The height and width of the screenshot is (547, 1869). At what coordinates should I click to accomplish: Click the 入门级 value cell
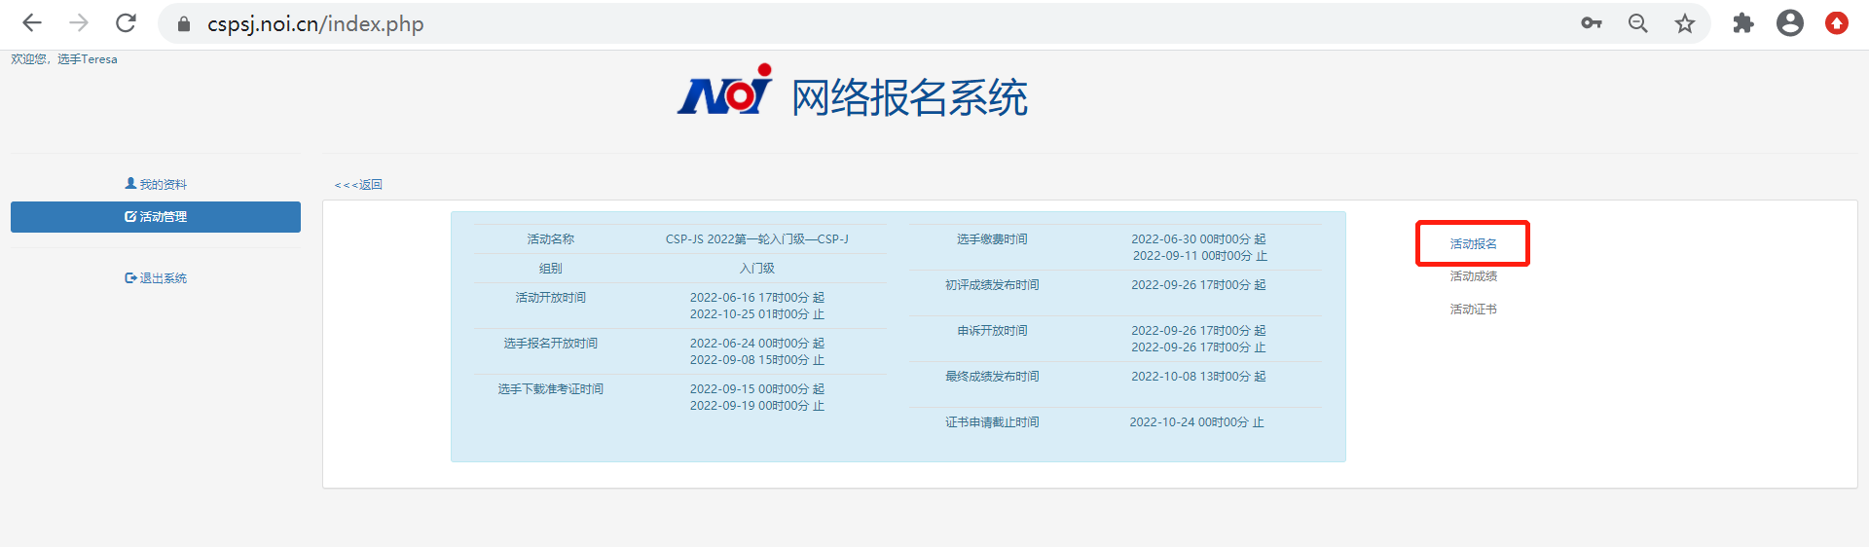[x=757, y=269]
